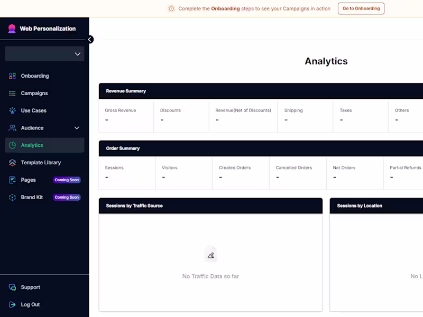This screenshot has width=423, height=317.
Task: Select Log Out text in sidebar
Action: 30,305
